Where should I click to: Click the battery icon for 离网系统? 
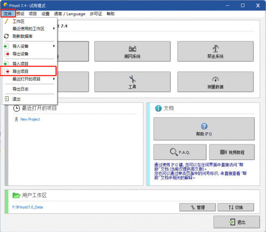point(132,49)
